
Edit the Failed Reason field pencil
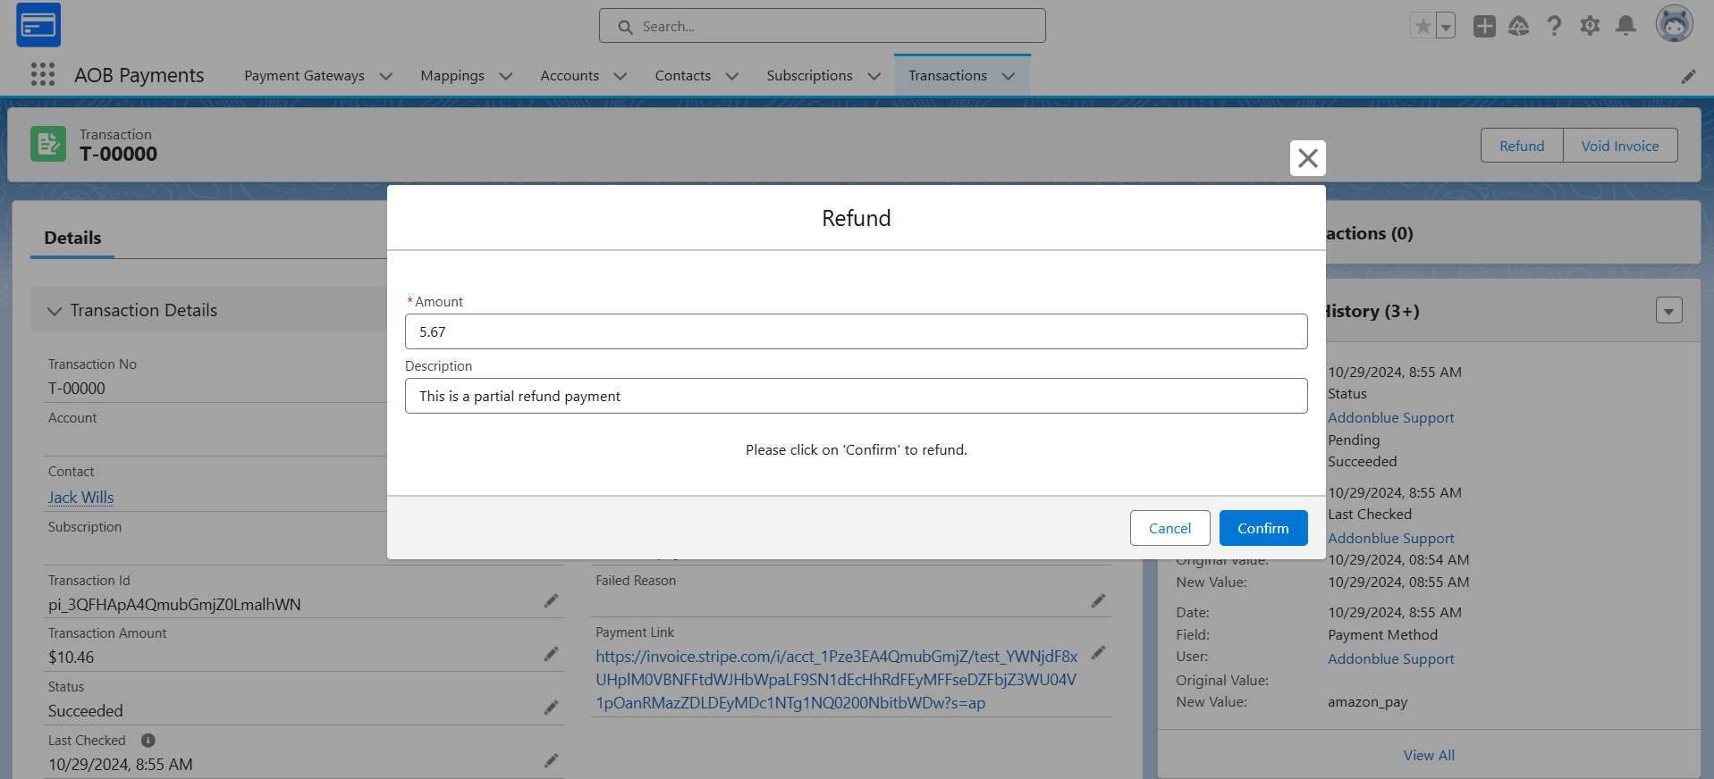click(1098, 601)
